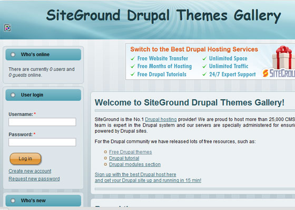Open the Create new account link
The image size is (295, 210).
30,171
